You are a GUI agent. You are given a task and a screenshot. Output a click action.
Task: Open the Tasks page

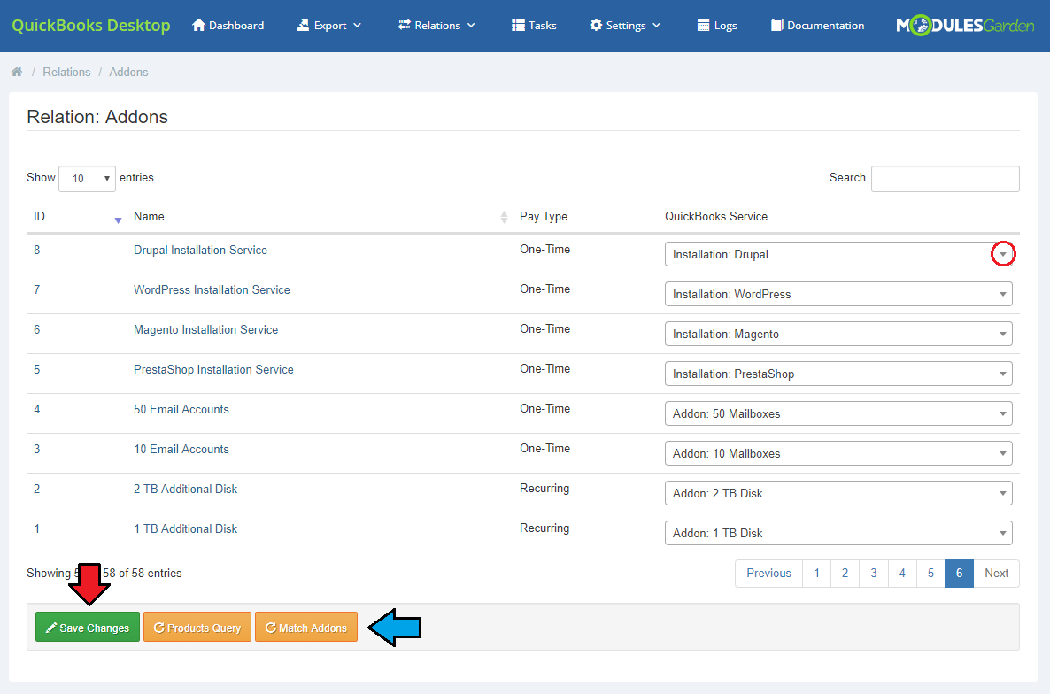click(534, 26)
